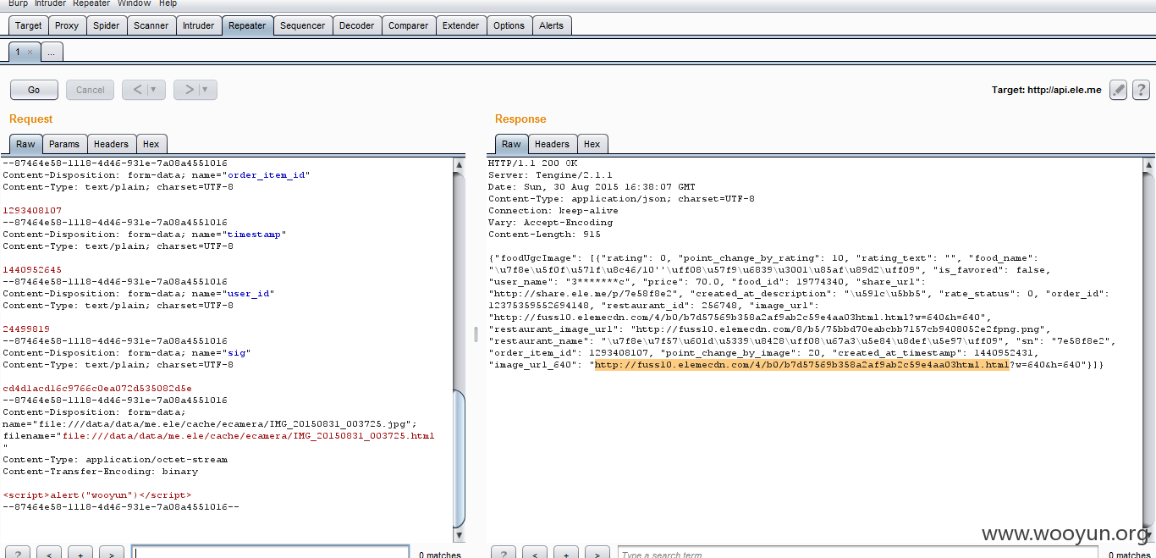Switch to the Sequencer tab
Screen dimensions: 1156x558
(303, 25)
